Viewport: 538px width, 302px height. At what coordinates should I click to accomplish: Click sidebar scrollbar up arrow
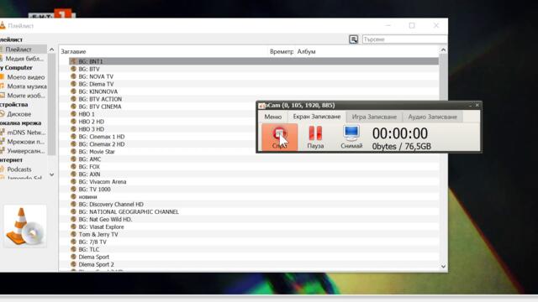52,49
